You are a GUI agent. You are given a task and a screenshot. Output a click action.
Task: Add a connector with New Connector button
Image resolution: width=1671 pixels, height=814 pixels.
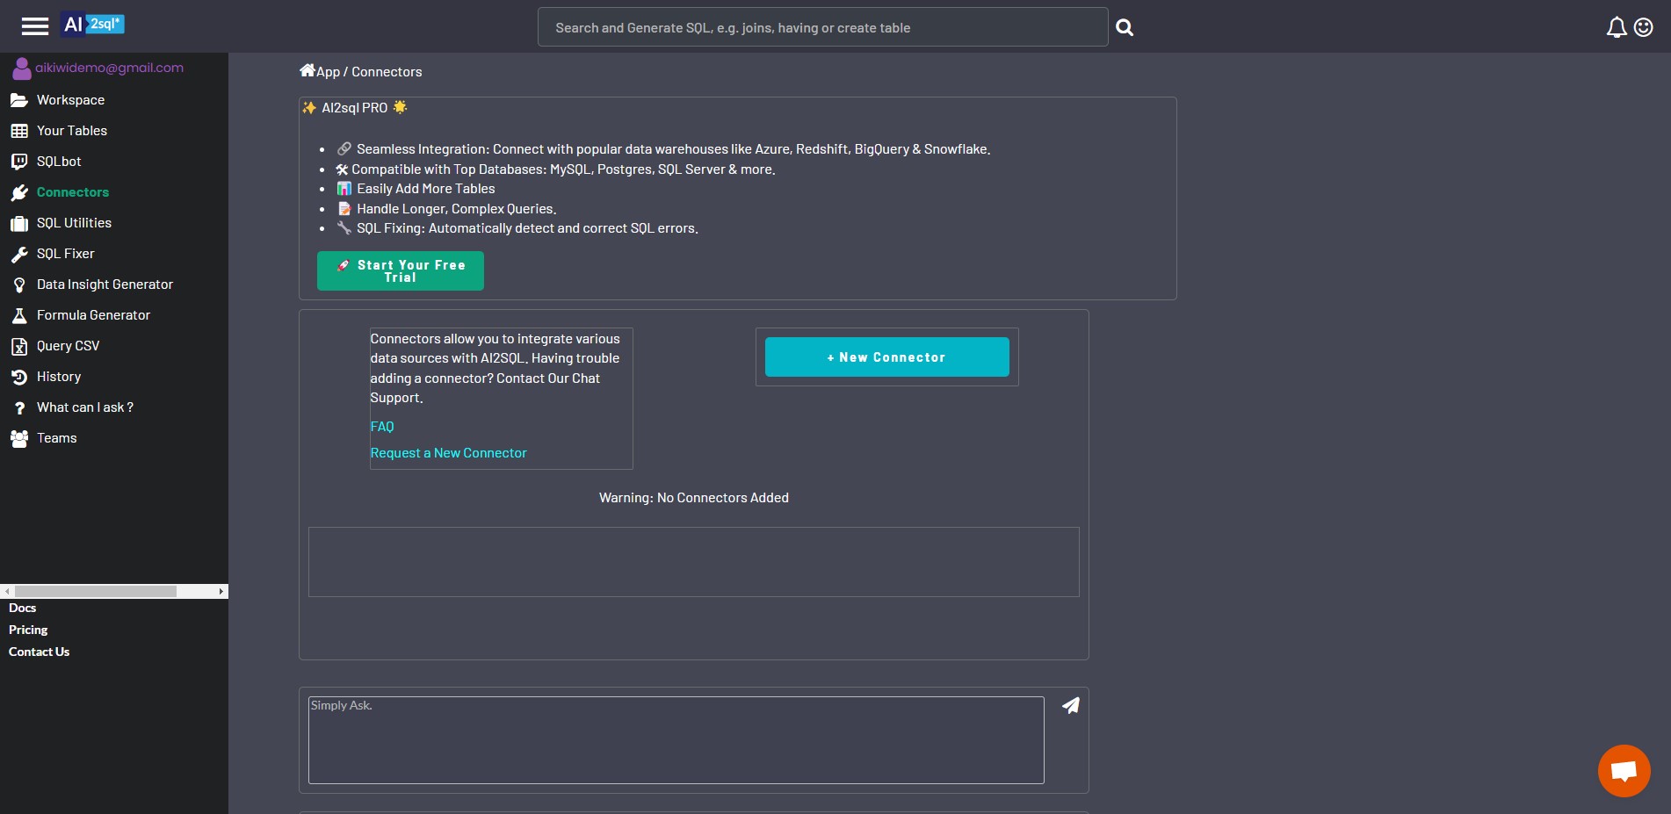click(887, 357)
